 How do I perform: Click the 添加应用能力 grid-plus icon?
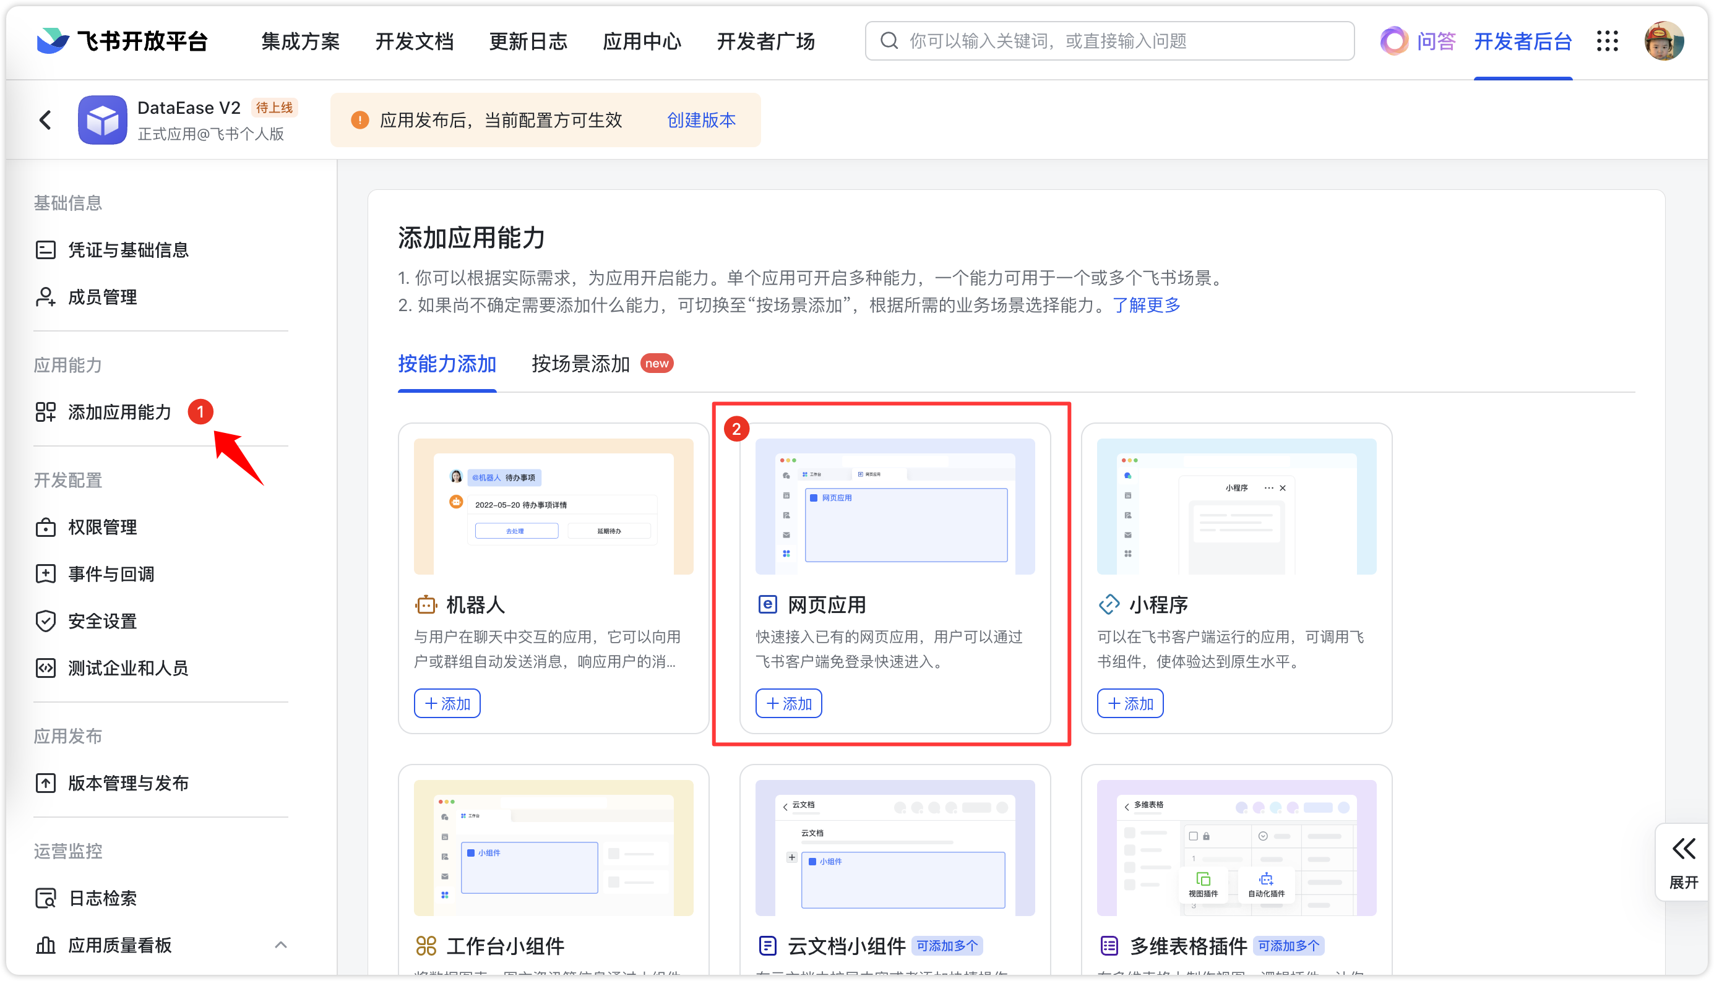[x=45, y=412]
